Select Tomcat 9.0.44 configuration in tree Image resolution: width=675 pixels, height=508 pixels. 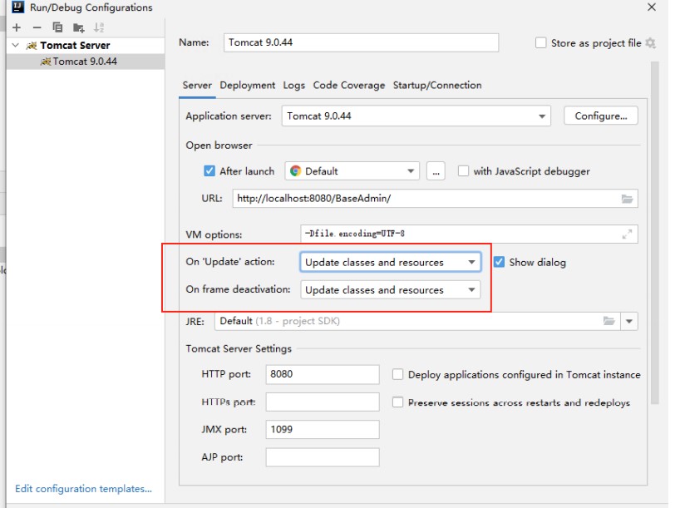point(85,62)
